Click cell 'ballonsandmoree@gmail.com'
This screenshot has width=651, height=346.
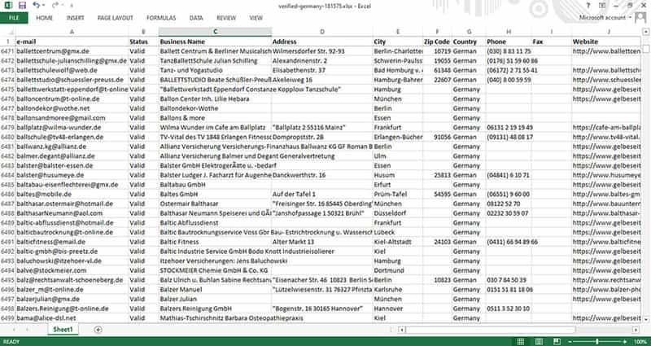72,118
